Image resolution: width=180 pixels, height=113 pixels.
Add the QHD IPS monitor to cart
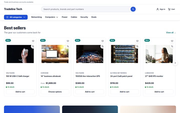click(x=159, y=92)
